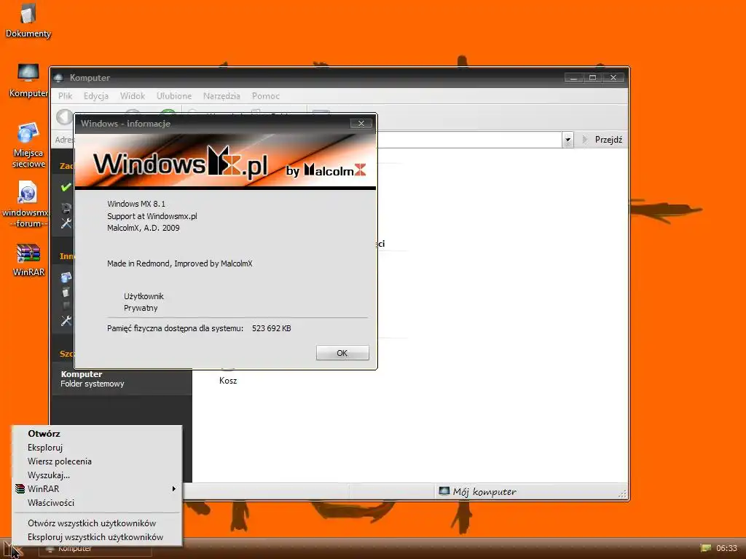
Task: Select the Kosz item label
Action: (228, 381)
